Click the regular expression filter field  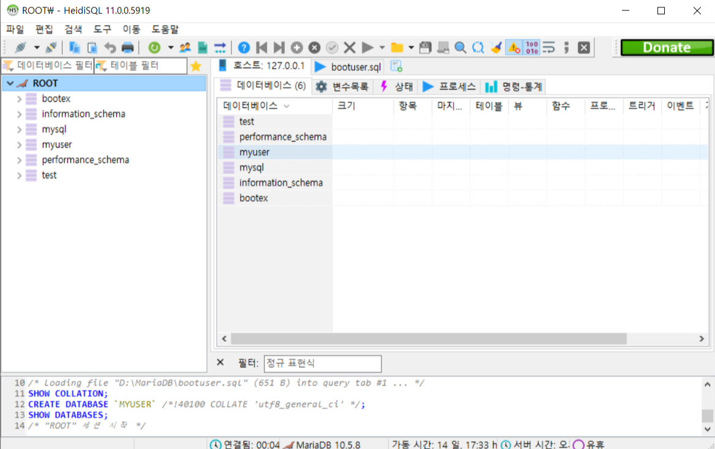click(x=323, y=363)
